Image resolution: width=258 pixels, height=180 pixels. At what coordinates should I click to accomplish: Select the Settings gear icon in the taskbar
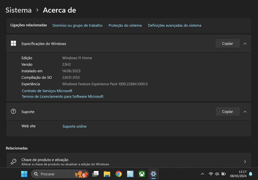tap(153, 174)
